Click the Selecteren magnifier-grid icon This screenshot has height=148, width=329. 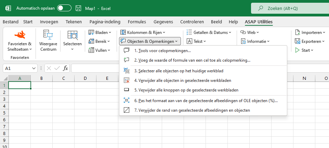73,35
